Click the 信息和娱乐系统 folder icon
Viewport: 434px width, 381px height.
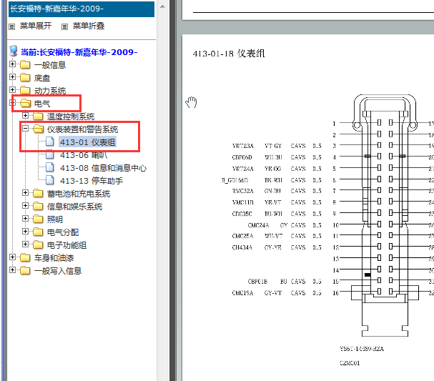(38, 206)
